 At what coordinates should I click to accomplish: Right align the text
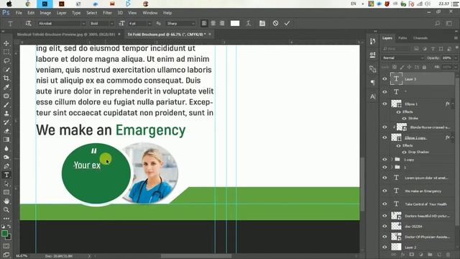click(x=222, y=23)
